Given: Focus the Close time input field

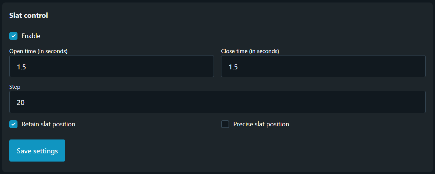Looking at the screenshot, I should tap(323, 66).
